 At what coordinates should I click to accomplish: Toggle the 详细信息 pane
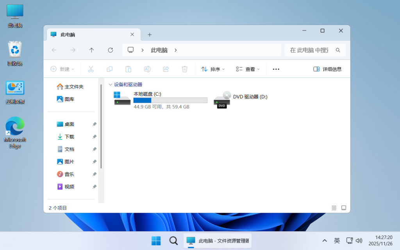click(328, 69)
